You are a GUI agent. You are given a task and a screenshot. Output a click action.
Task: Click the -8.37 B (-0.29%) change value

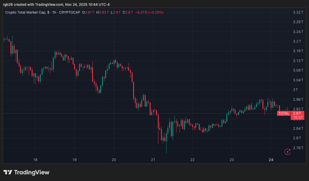pos(149,12)
